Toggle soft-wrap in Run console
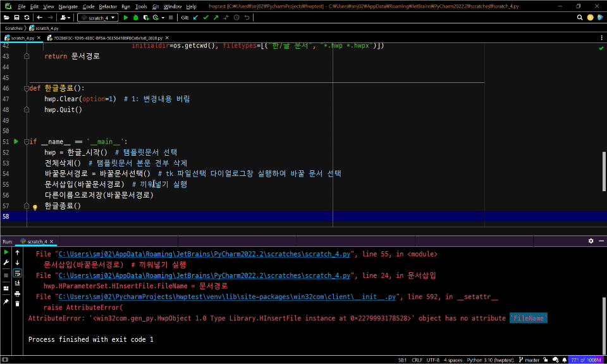The width and height of the screenshot is (607, 364). click(18, 273)
